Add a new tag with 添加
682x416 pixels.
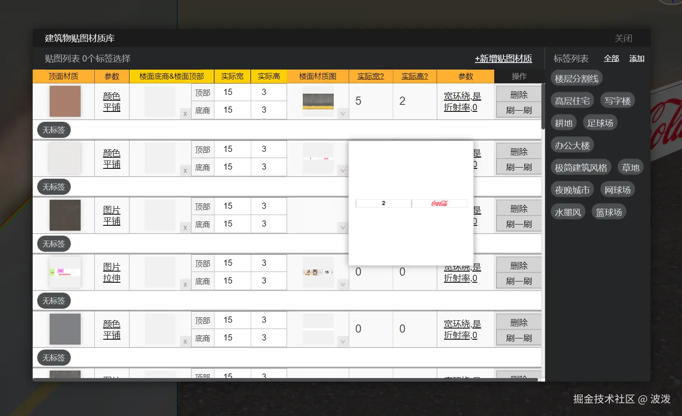coord(637,59)
